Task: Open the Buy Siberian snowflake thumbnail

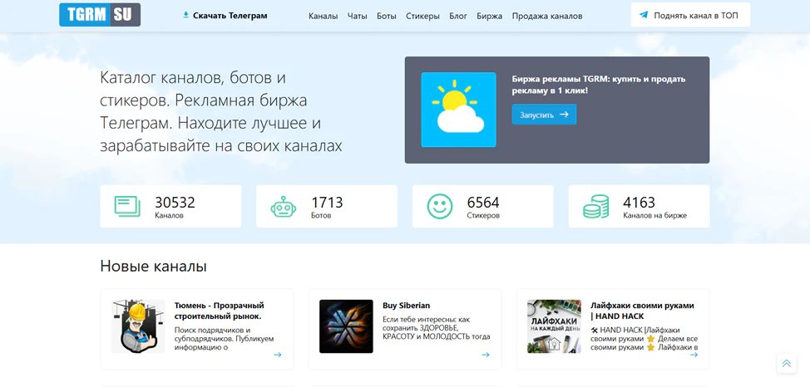Action: 346,326
